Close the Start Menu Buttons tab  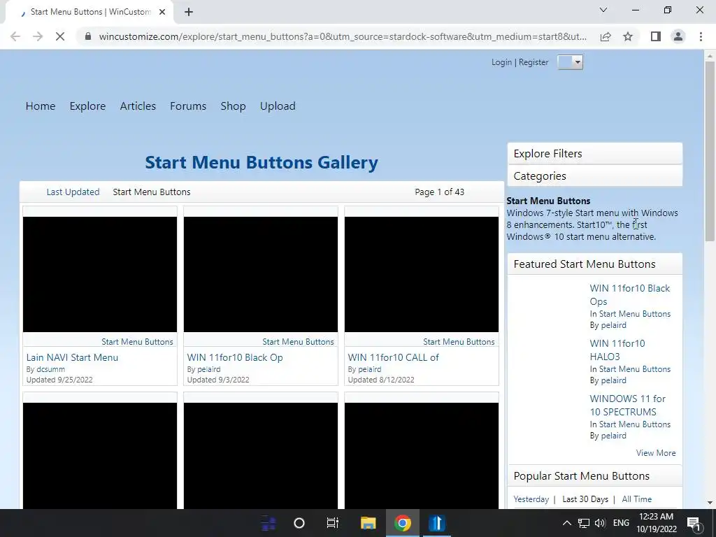click(162, 12)
